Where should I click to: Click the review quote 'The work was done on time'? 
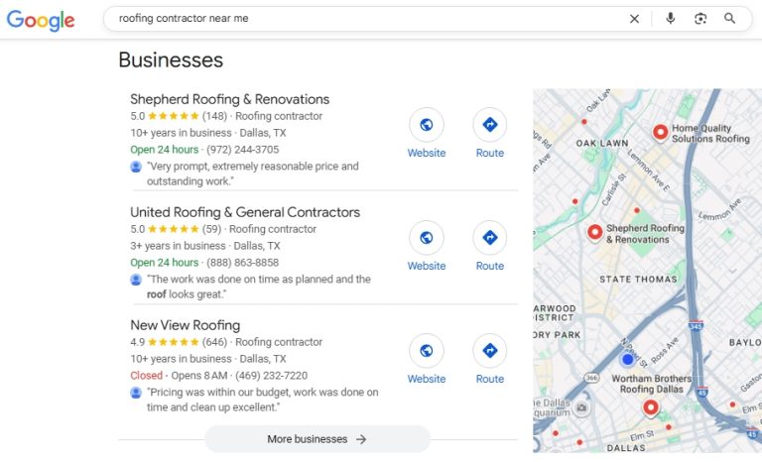pos(259,287)
